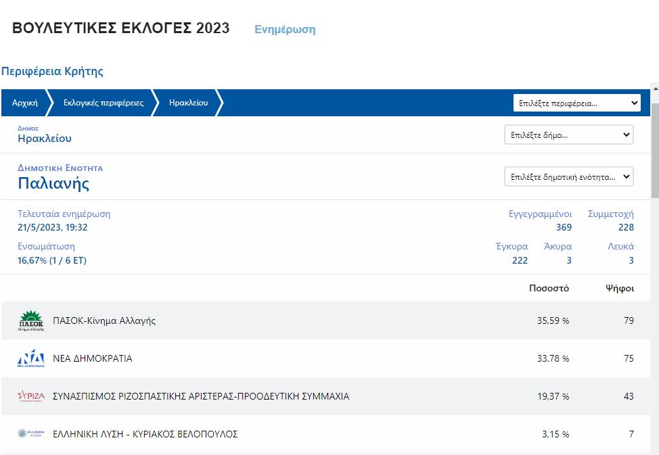The width and height of the screenshot is (659, 455).
Task: Open the Επιλέξτε περιφέρεια dropdown
Action: (577, 103)
